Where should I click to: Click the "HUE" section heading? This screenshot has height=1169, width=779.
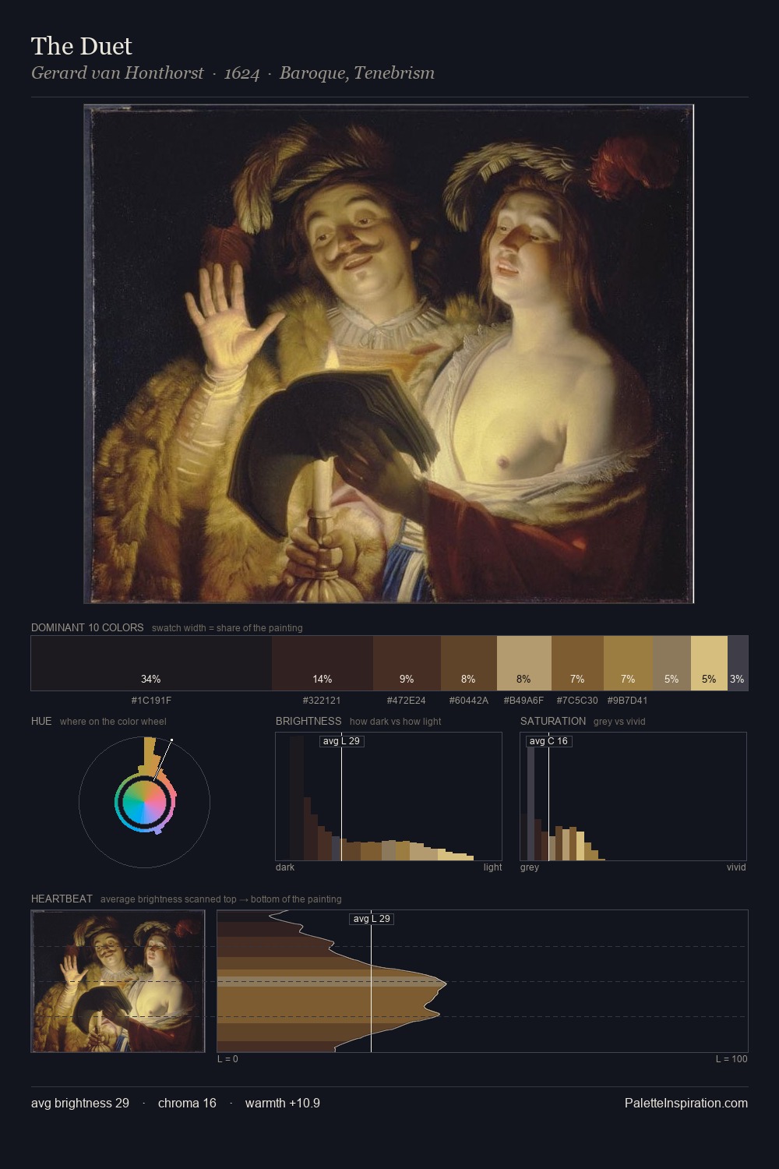click(x=41, y=721)
